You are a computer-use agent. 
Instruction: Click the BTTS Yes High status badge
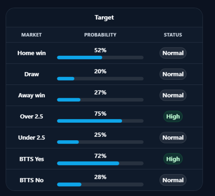(x=173, y=159)
